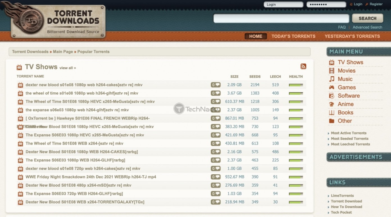This screenshot has width=391, height=217.
Task: Click the SEARCH button
Action: 367,18
